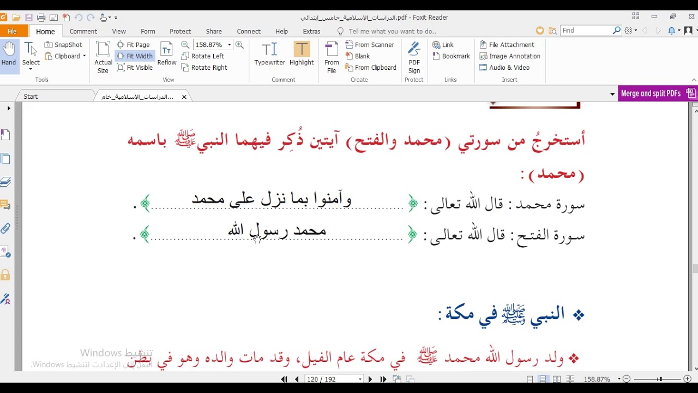Image resolution: width=698 pixels, height=393 pixels.
Task: Open PDF Sign tool
Action: tap(414, 57)
